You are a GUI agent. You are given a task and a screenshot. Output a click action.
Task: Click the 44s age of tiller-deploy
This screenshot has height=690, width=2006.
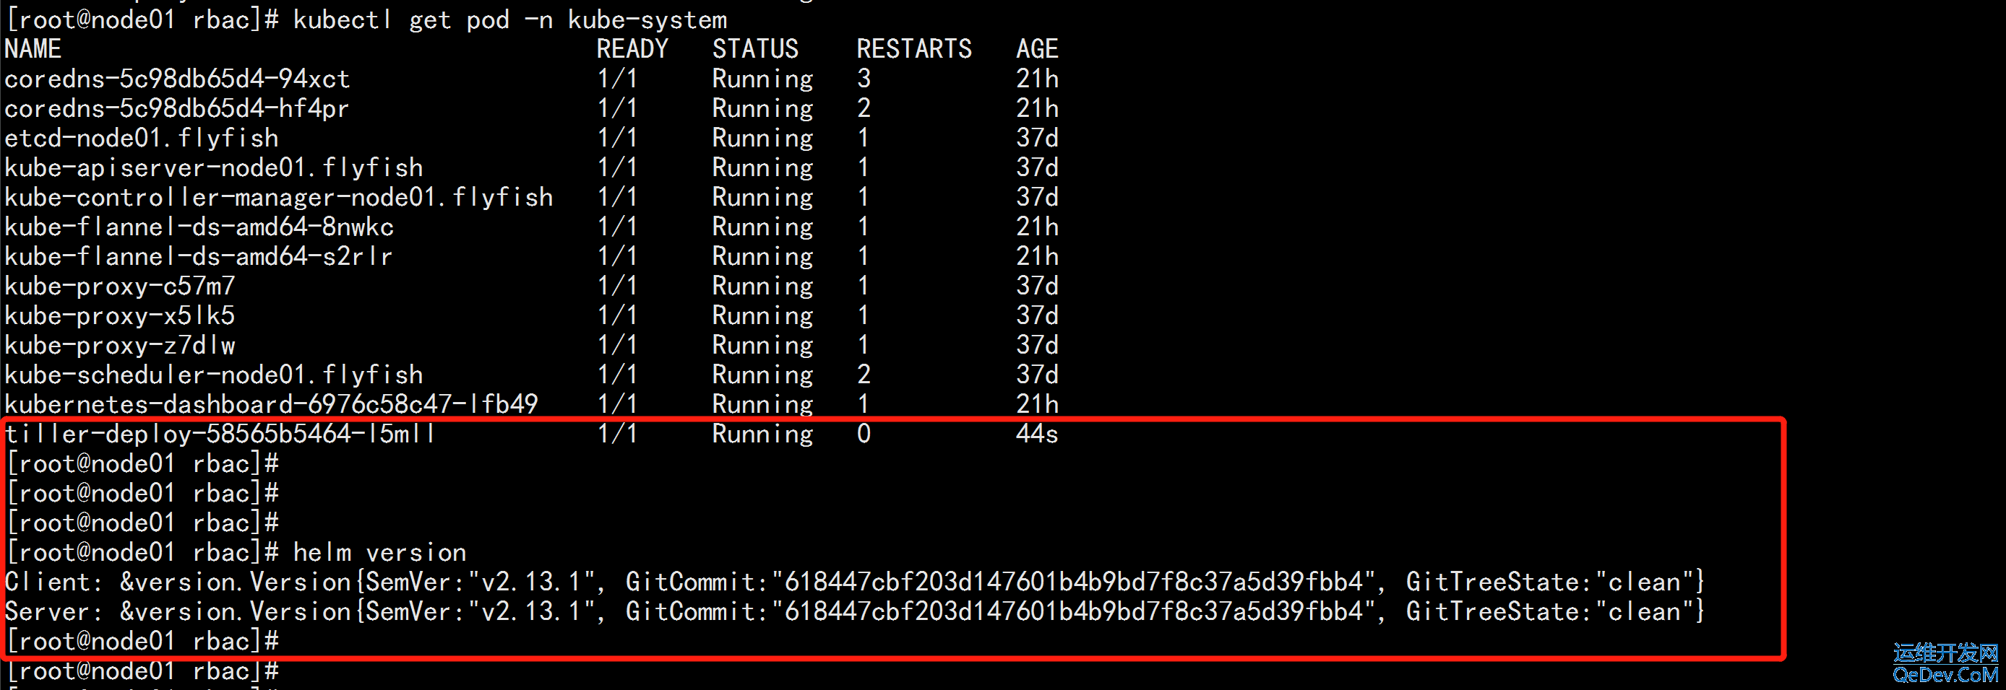coord(1037,433)
